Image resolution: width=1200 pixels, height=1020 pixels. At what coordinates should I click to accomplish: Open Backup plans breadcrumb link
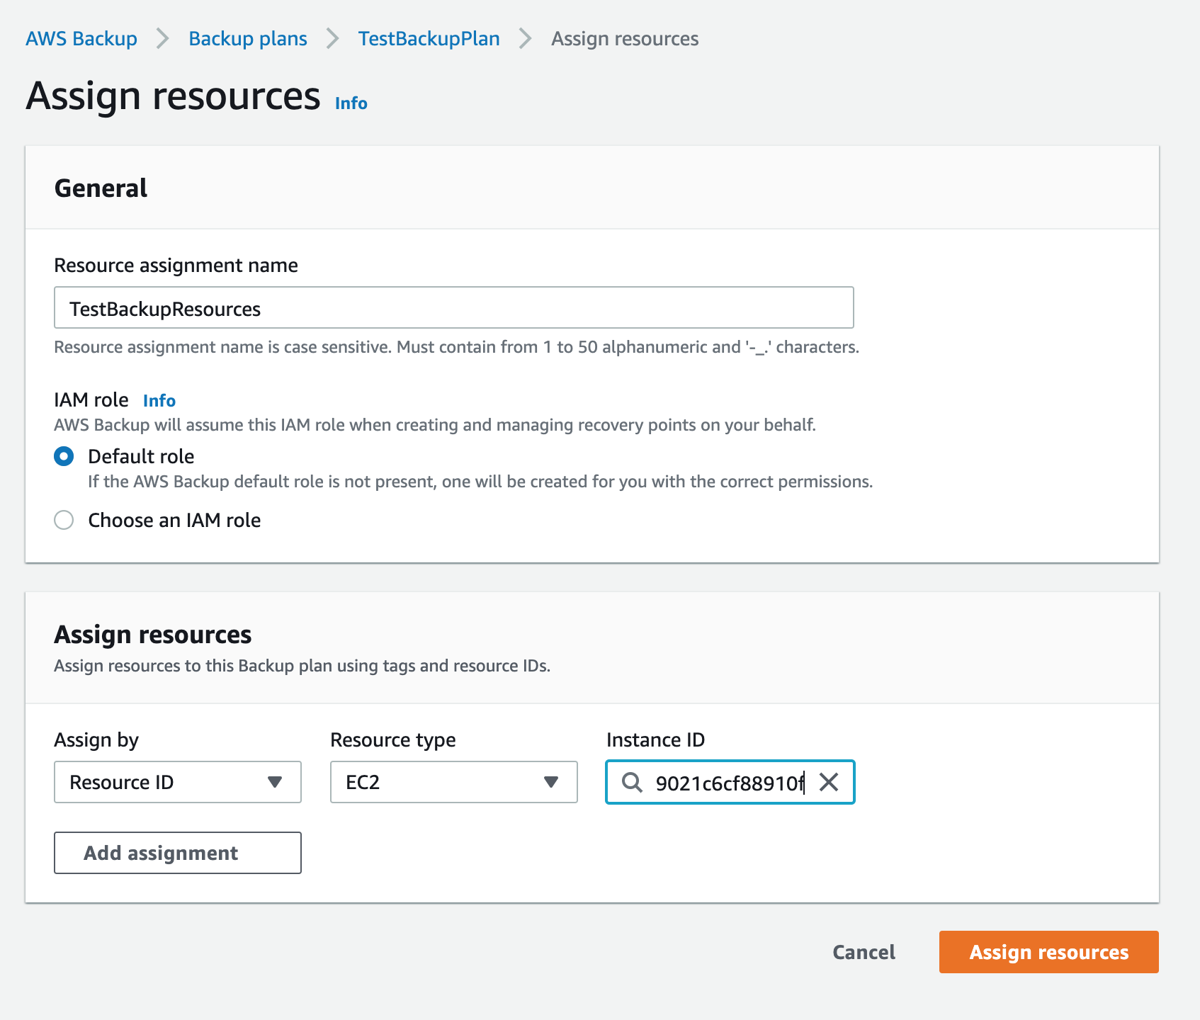248,38
